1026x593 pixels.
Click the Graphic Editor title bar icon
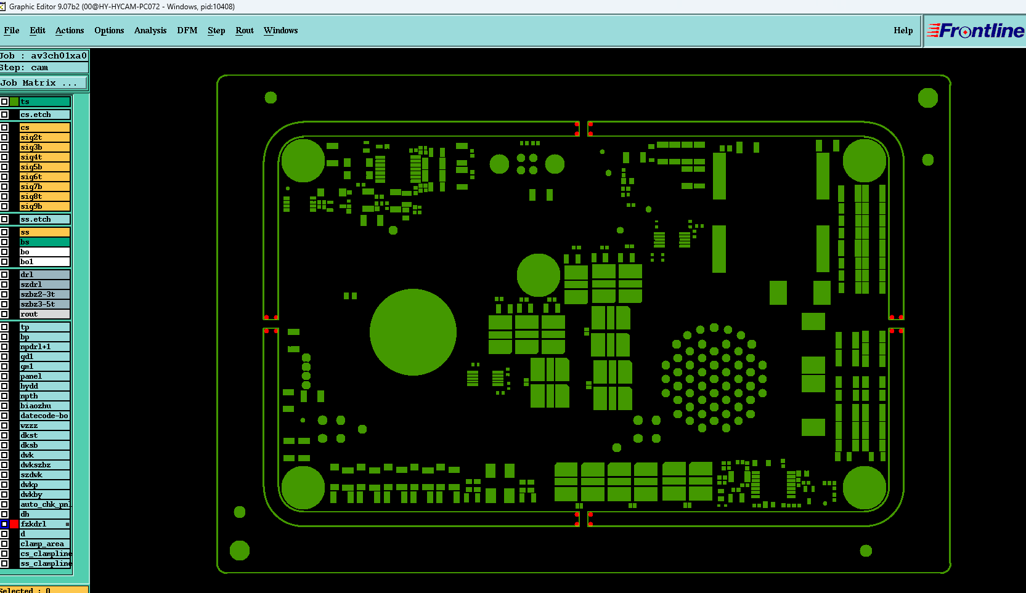coord(2,7)
